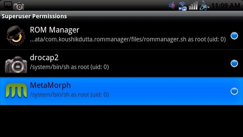Tap MetaMorph's /system/bin/sh root line
The image size is (243, 137).
(x=69, y=95)
